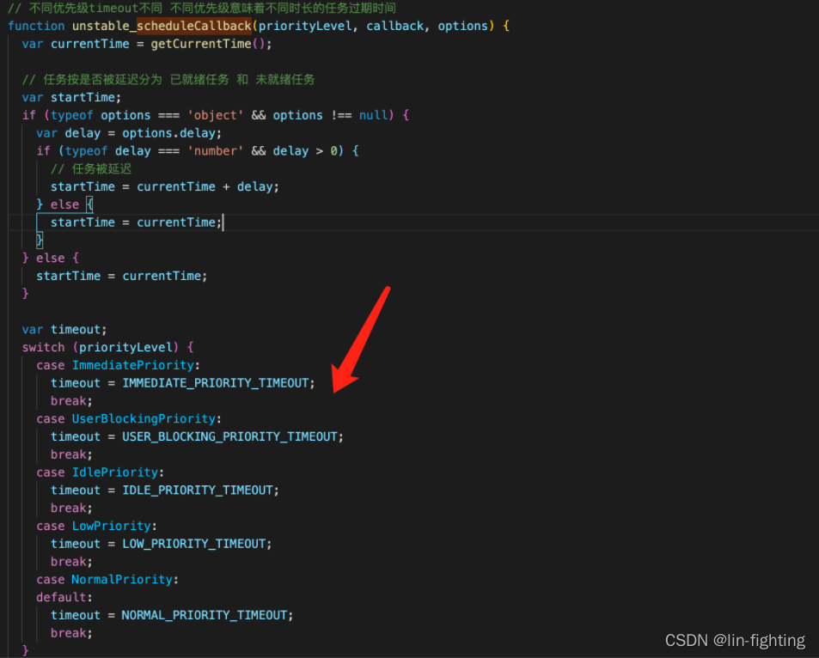Screen dimensions: 819x658
Task: Click the UserBlockingPriority case label
Action: [x=144, y=419]
